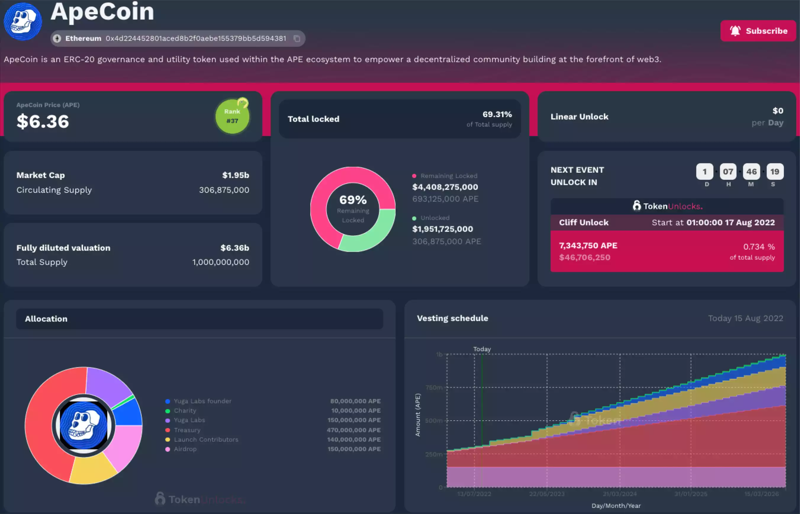800x514 pixels.
Task: Click the Ethereum chain icon in address pill
Action: click(57, 39)
